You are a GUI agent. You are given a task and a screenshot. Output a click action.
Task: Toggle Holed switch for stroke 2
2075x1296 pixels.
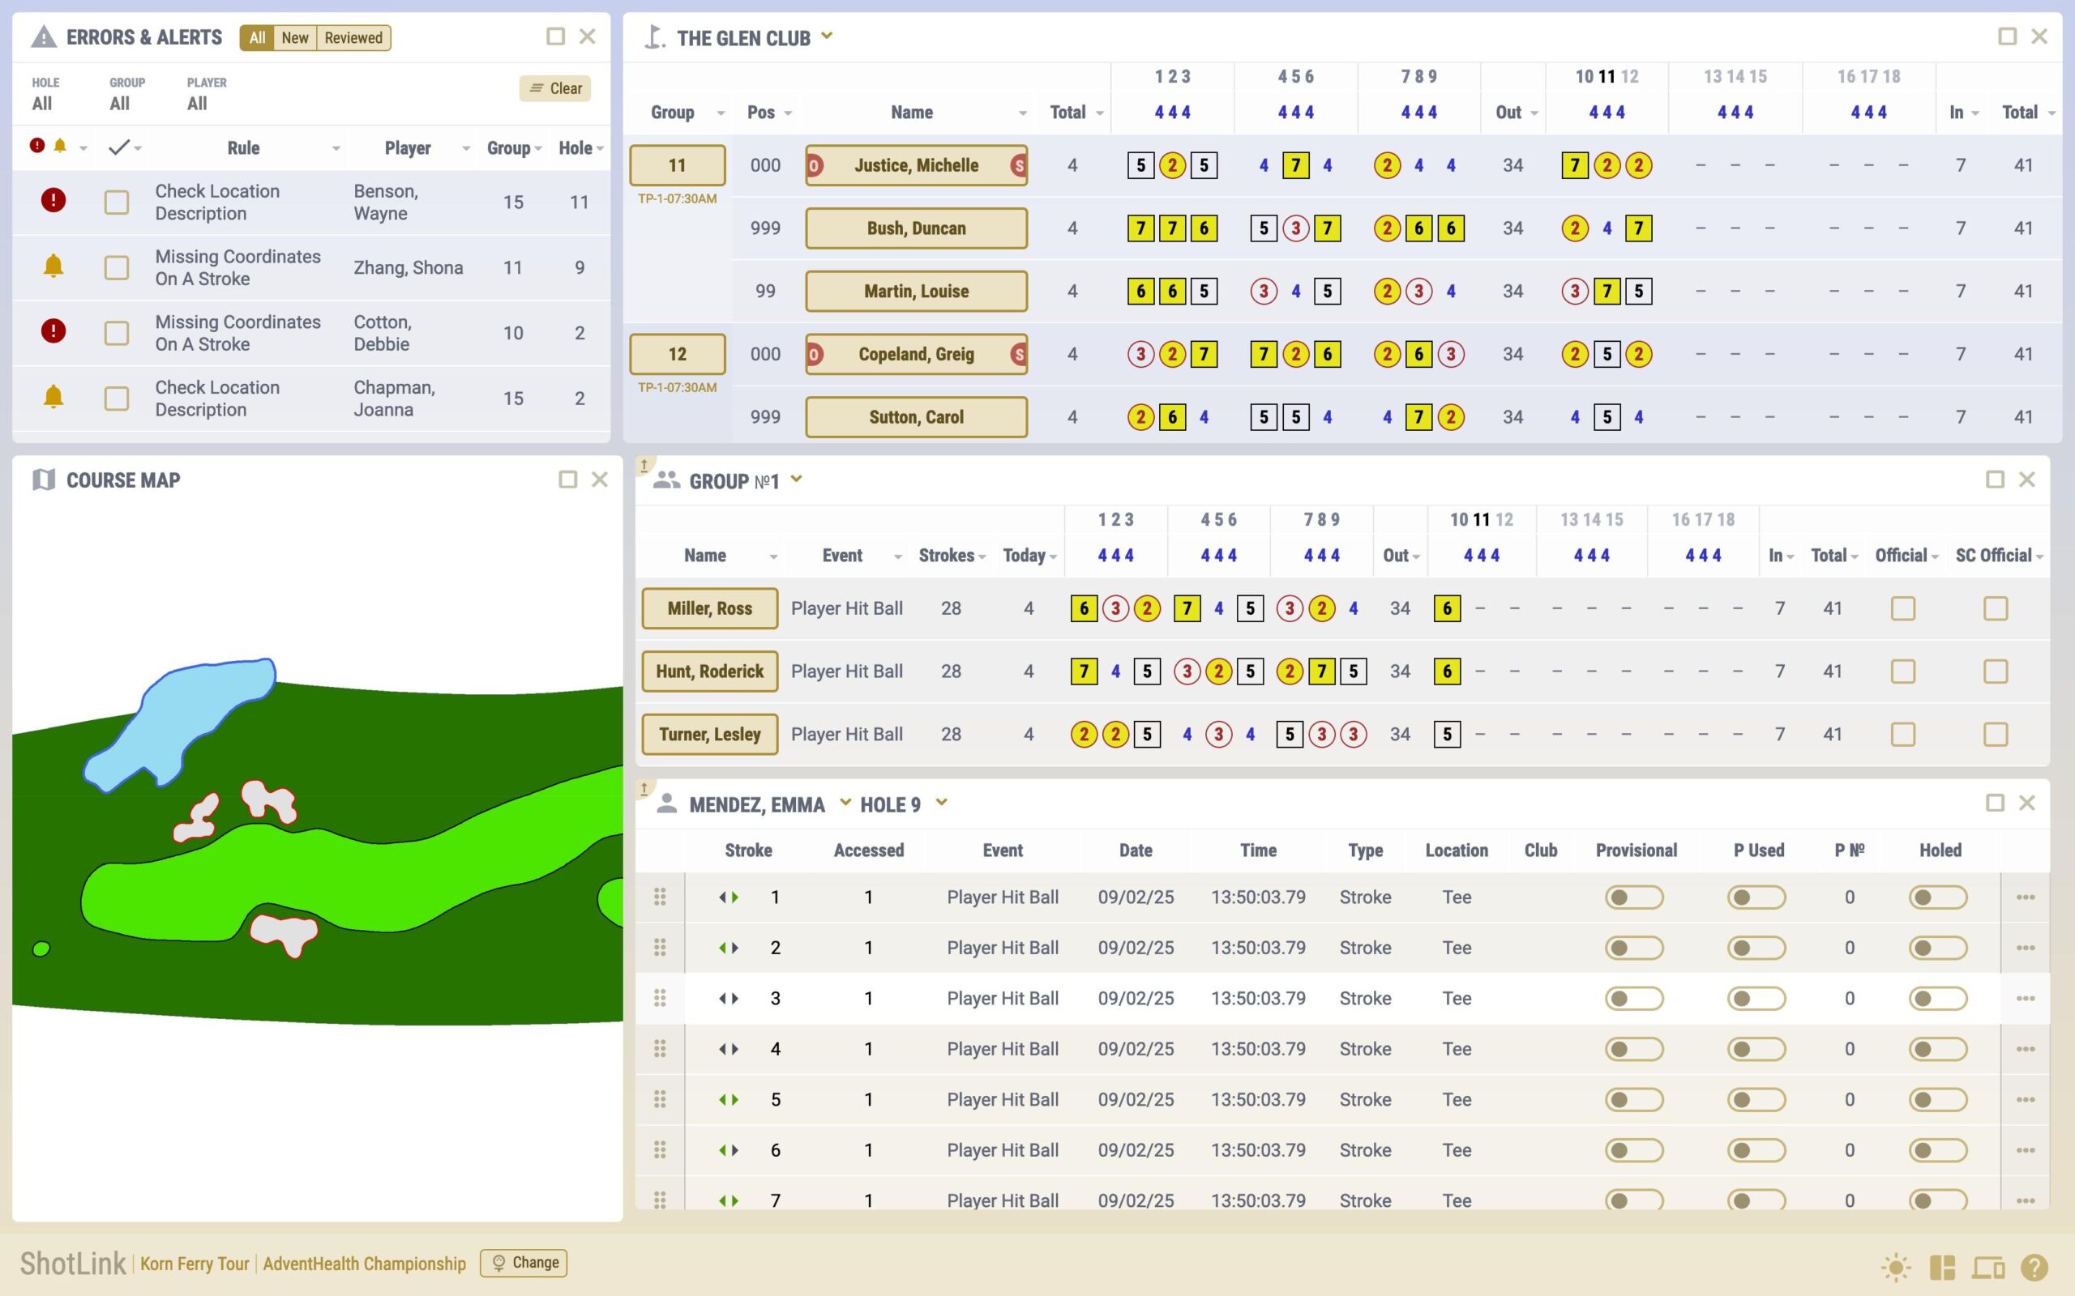pyautogui.click(x=1937, y=948)
